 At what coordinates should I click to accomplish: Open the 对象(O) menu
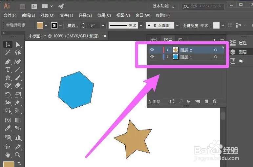coord(47,15)
